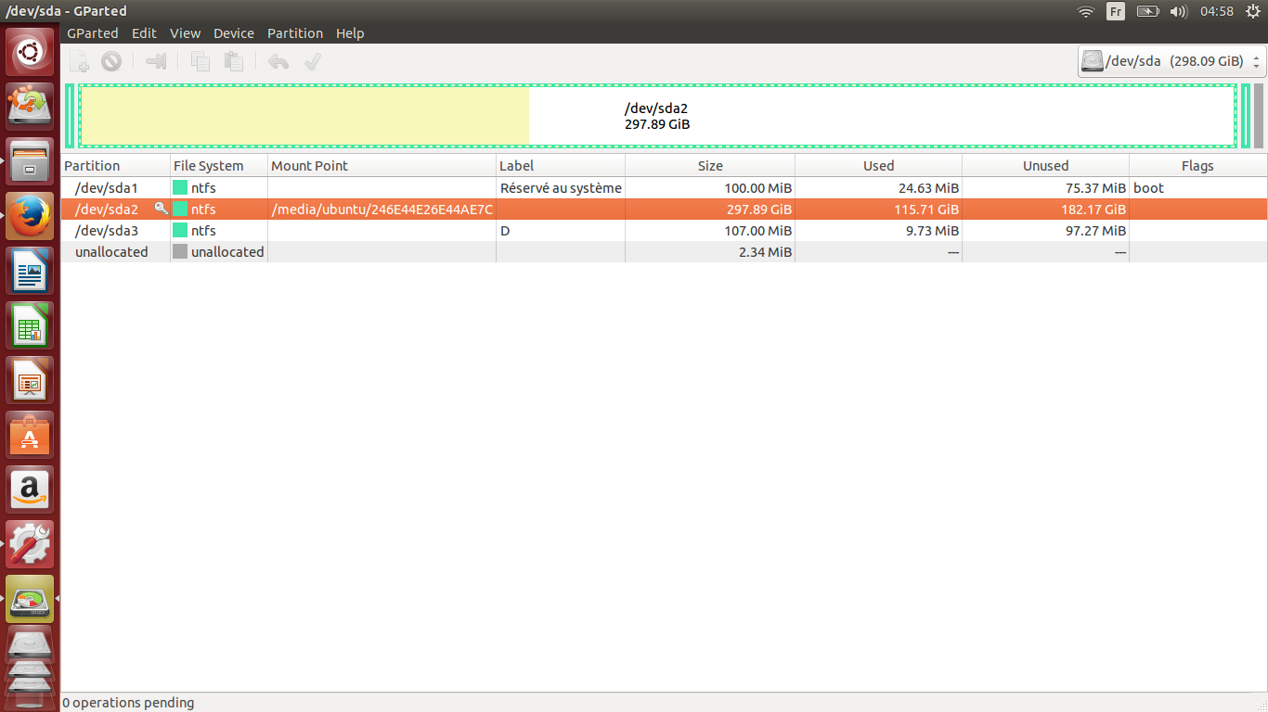Viewport: 1268px width, 712px height.
Task: Click the Delete partition toolbar icon
Action: tap(111, 62)
